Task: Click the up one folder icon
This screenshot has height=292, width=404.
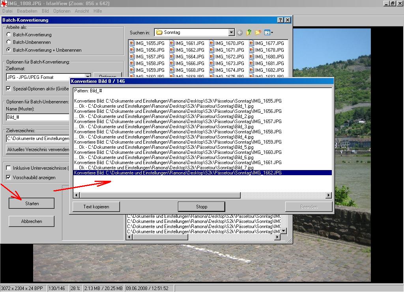Action: [x=249, y=32]
